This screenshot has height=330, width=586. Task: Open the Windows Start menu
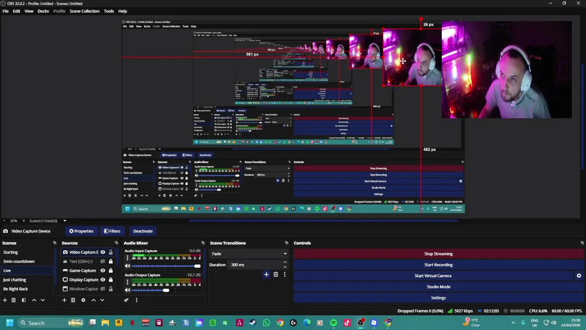click(x=10, y=323)
